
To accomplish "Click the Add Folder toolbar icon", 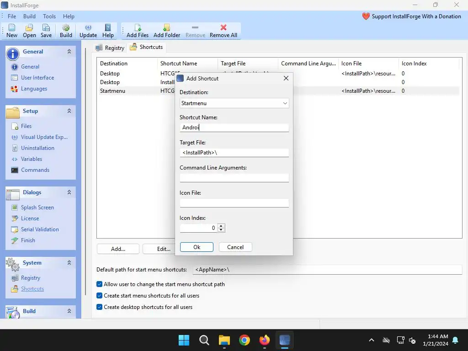I will pyautogui.click(x=167, y=28).
